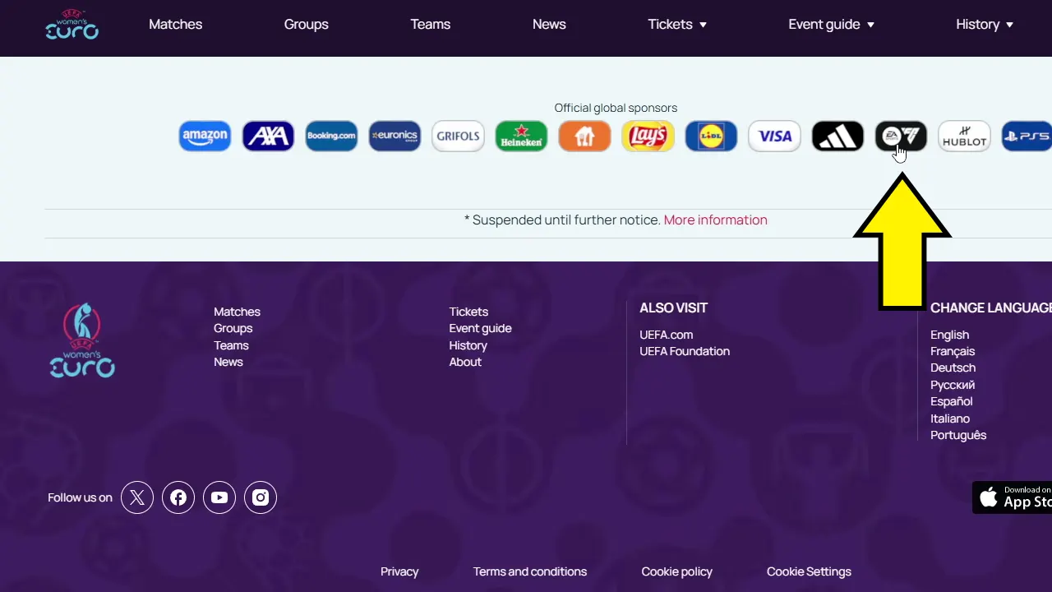The image size is (1052, 592).
Task: Open the Instagram social icon
Action: point(261,497)
